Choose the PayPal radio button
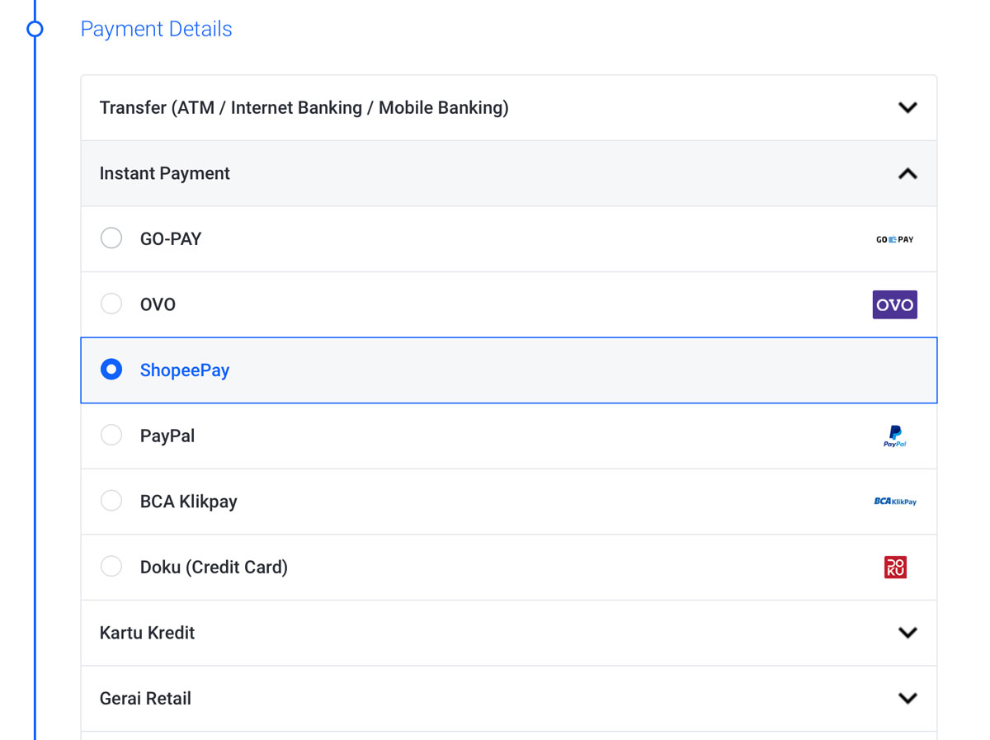Screen dimensions: 990x740 click(111, 436)
